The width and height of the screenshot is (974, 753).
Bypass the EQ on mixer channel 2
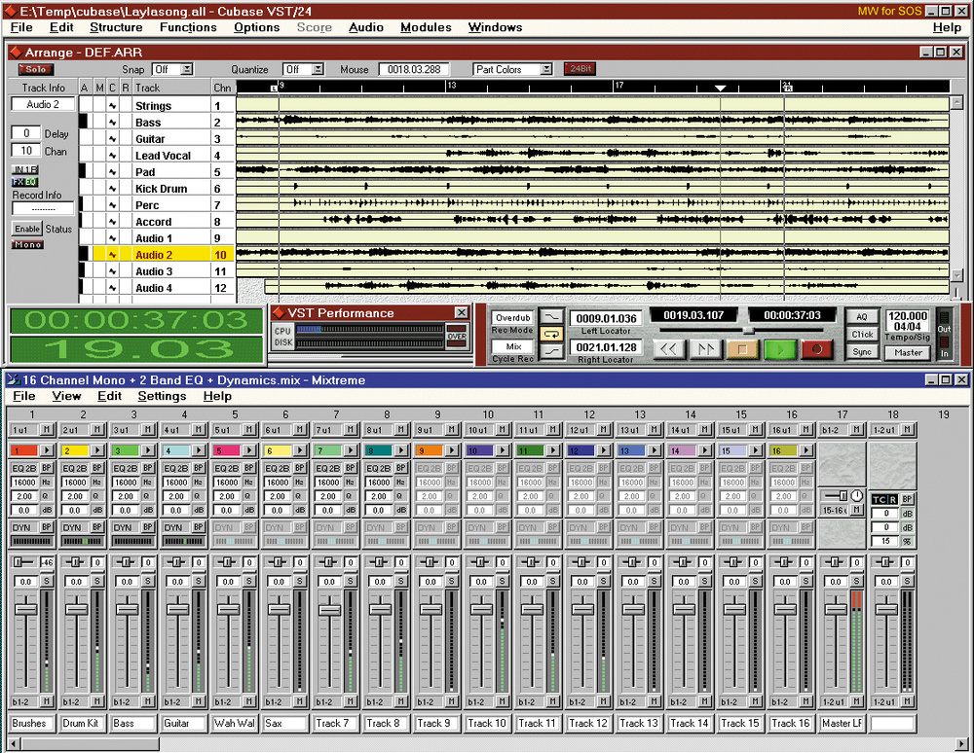(97, 468)
